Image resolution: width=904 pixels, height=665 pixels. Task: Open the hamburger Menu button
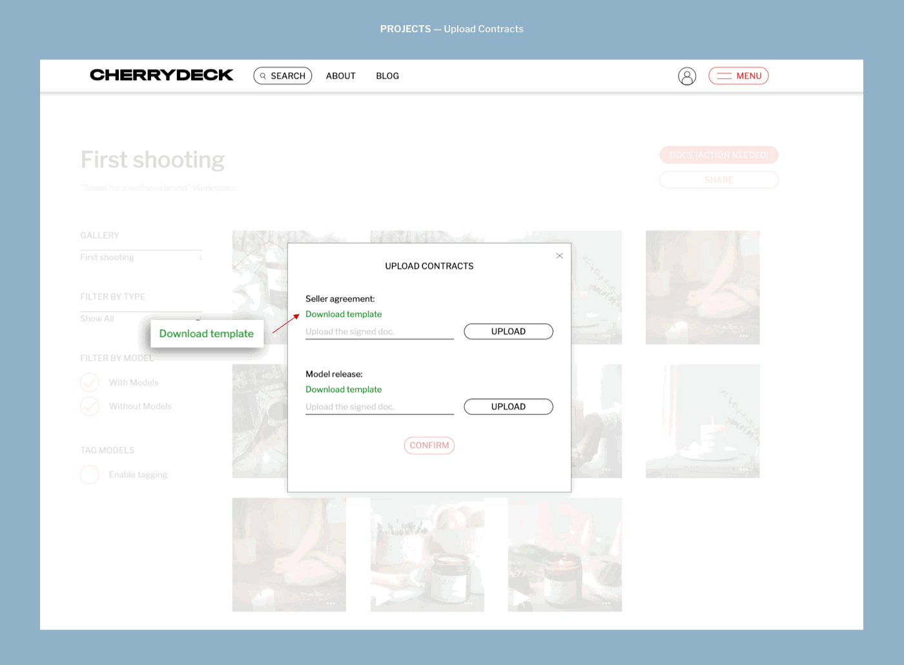738,76
